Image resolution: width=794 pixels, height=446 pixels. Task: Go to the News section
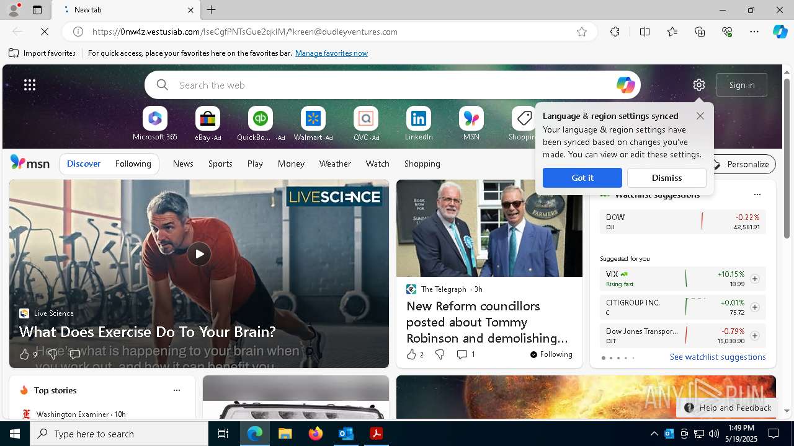[x=183, y=164]
